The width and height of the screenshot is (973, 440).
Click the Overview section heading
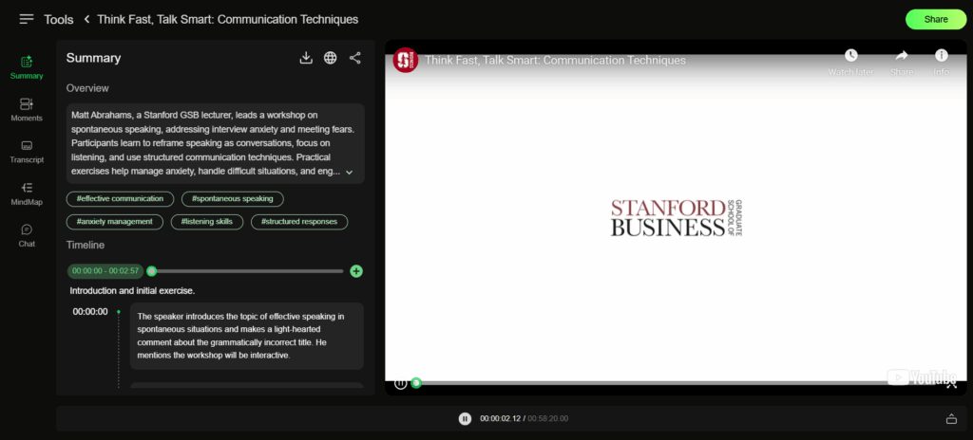pyautogui.click(x=87, y=88)
